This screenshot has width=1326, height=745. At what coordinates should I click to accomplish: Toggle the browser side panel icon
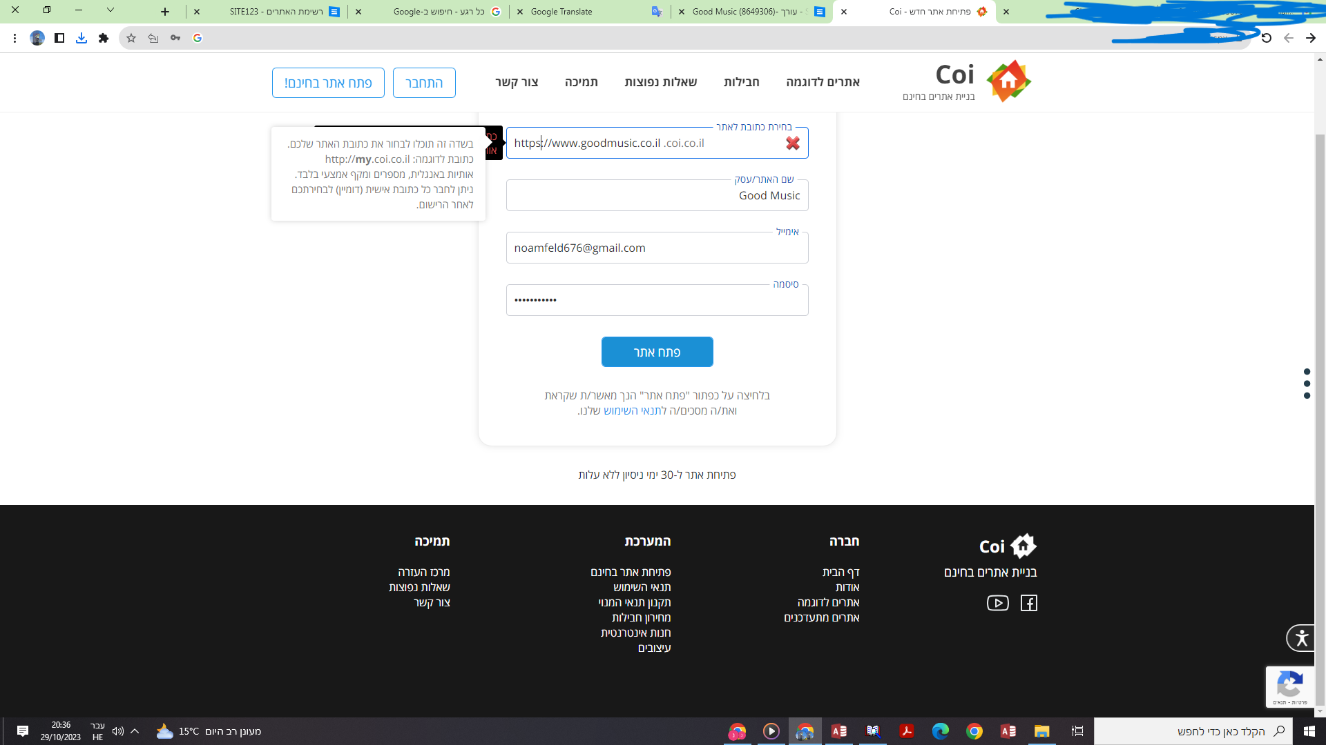point(59,38)
